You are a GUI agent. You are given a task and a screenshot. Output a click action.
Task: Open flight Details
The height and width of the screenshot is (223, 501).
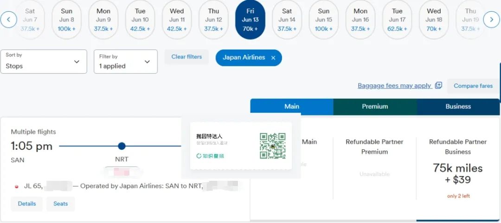[x=27, y=204]
